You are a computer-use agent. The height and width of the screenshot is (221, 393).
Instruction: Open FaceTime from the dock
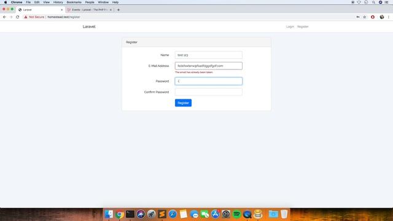tap(204, 214)
